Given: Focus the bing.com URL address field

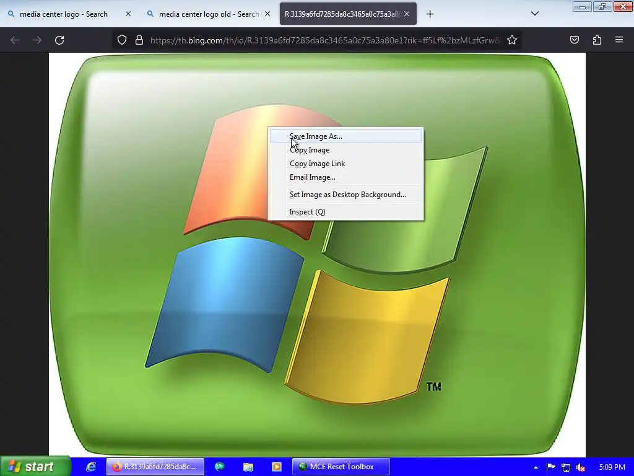Looking at the screenshot, I should (324, 40).
